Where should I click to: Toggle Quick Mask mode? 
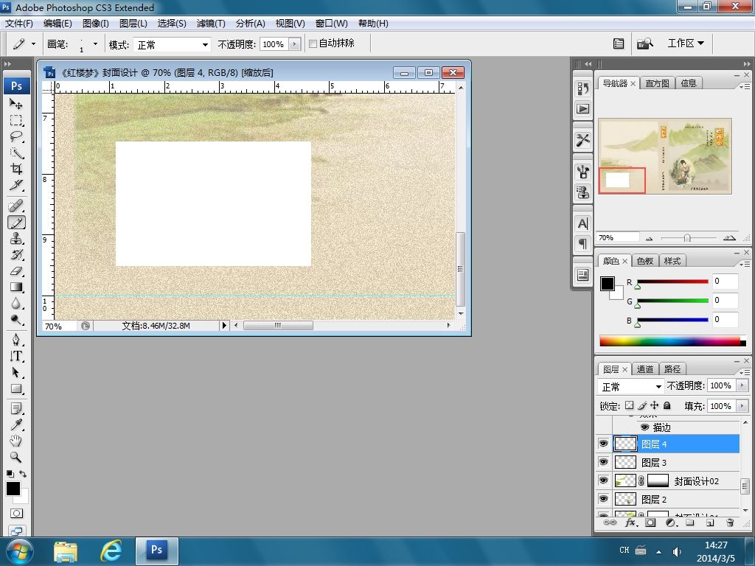16,513
